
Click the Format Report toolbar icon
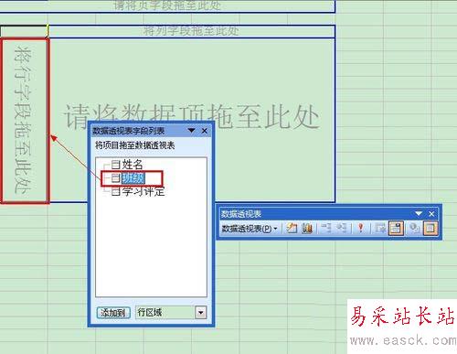click(292, 228)
